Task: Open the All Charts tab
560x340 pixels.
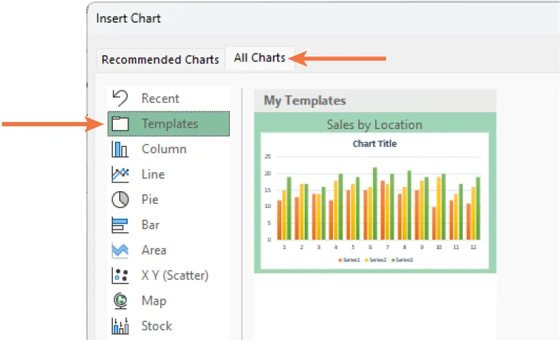Action: point(260,58)
